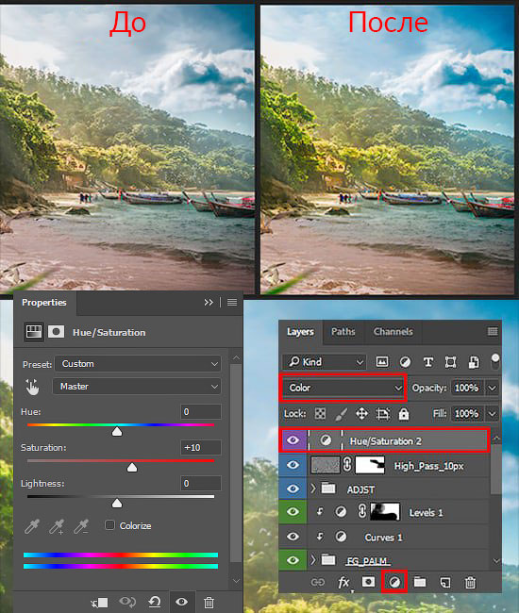Open the Properties panel menu
Screen dimensions: 519x613
point(232,302)
